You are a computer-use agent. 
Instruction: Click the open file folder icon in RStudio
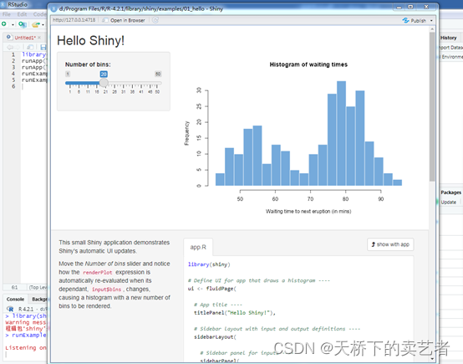[36, 24]
